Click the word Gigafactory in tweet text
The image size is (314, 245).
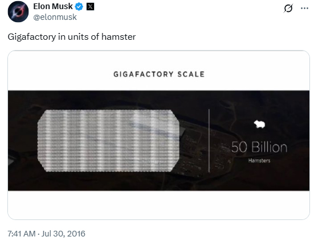(x=32, y=37)
